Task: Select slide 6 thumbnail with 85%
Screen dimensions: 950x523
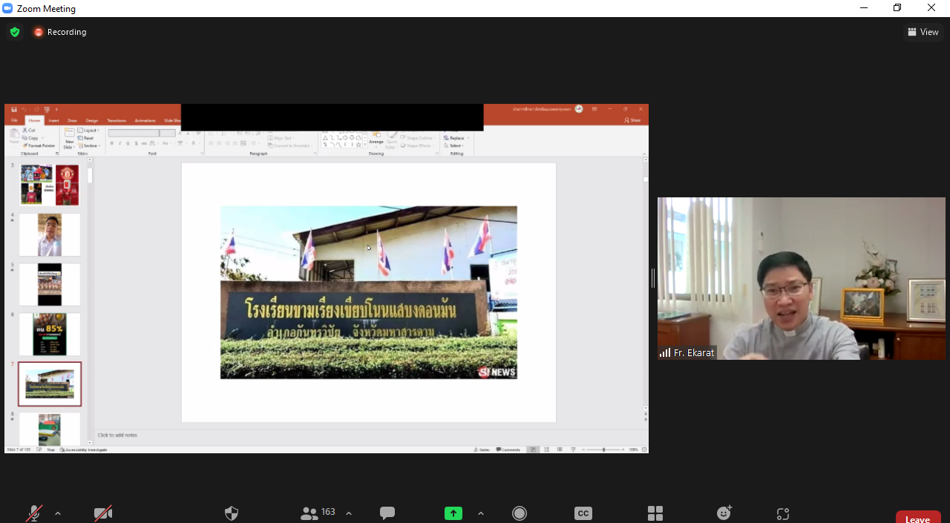Action: coord(50,334)
